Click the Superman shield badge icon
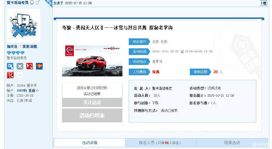The width and height of the screenshot is (272, 149). click(x=39, y=66)
